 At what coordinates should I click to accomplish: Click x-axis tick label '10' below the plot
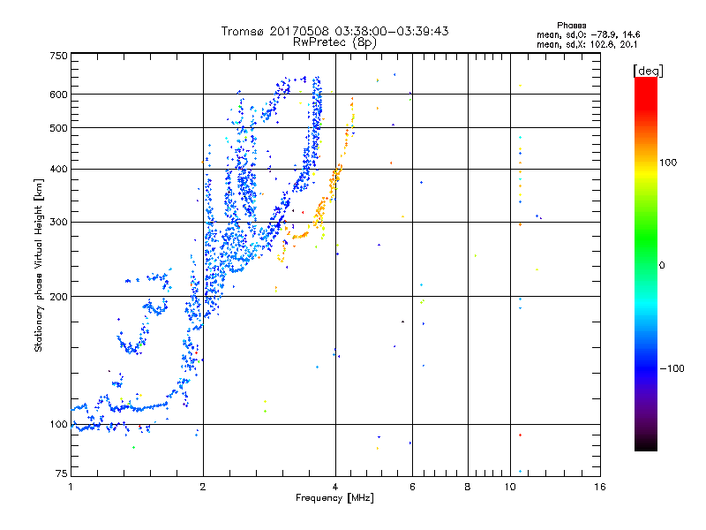[x=510, y=487]
